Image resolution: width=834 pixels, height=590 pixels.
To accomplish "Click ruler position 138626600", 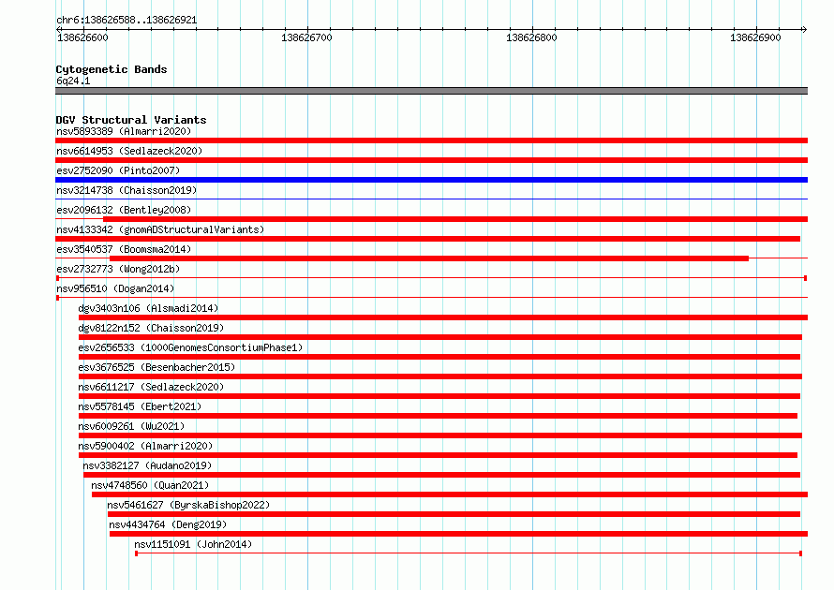I will tap(82, 37).
